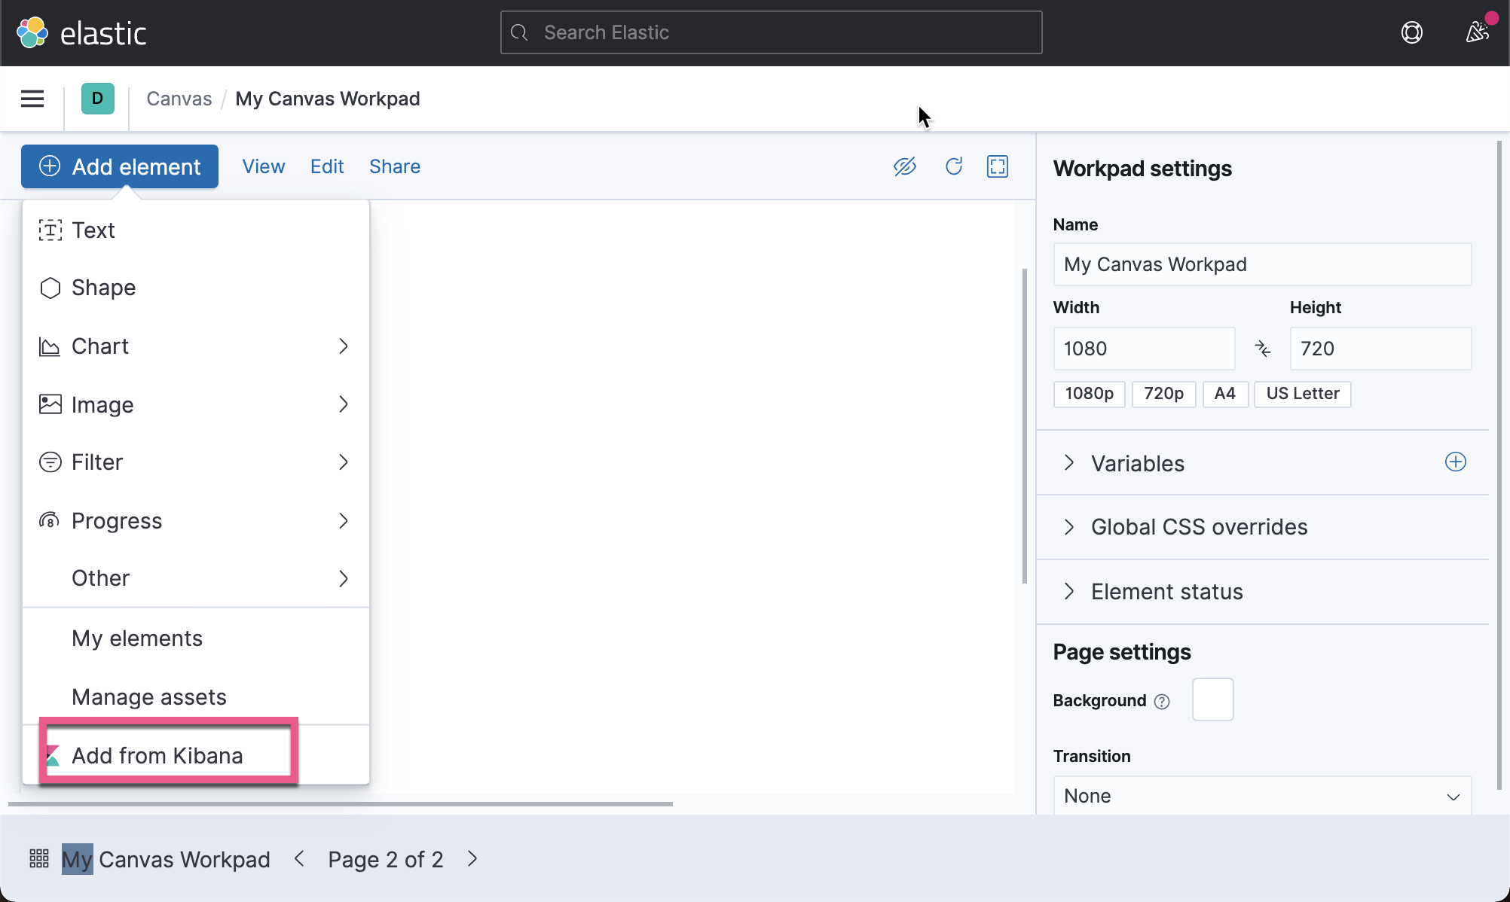Go to the previous workpad page
The height and width of the screenshot is (902, 1510).
[299, 858]
